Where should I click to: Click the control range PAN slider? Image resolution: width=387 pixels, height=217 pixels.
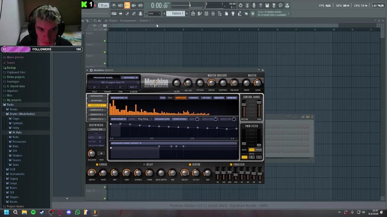[x=259, y=108]
